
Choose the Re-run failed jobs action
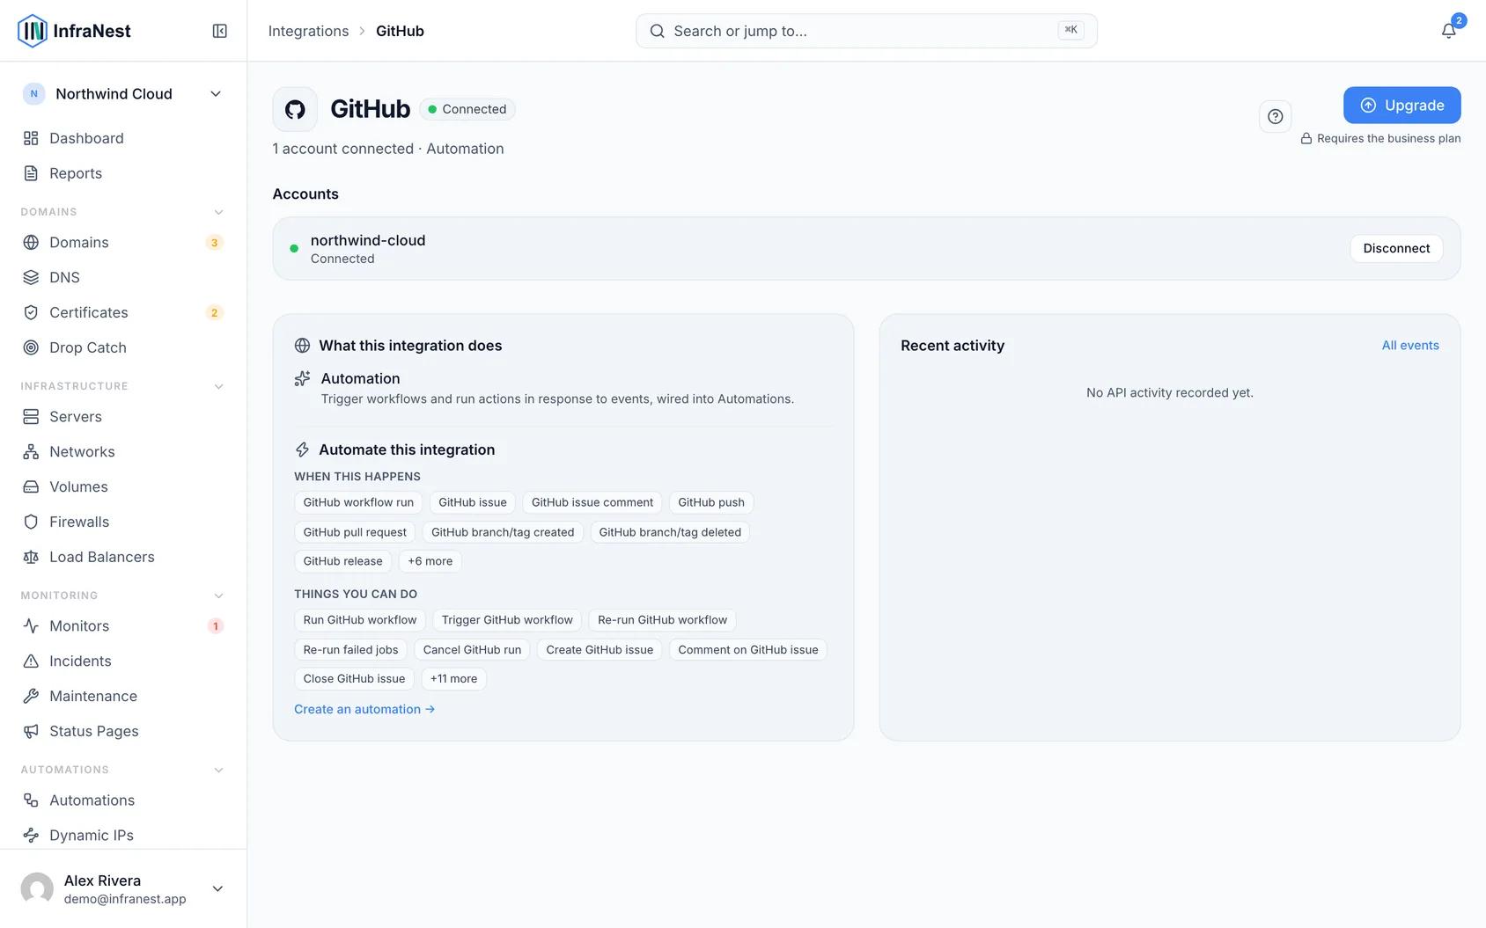350,650
